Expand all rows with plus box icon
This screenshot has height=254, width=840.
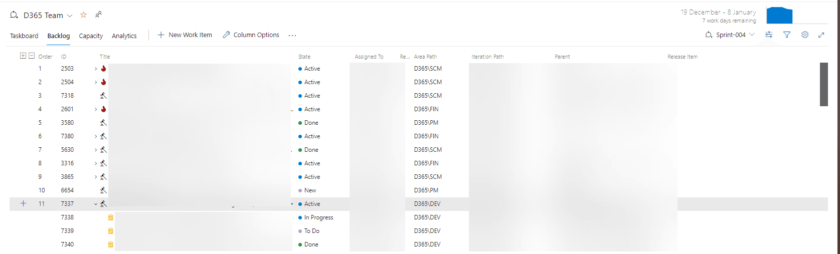click(23, 56)
